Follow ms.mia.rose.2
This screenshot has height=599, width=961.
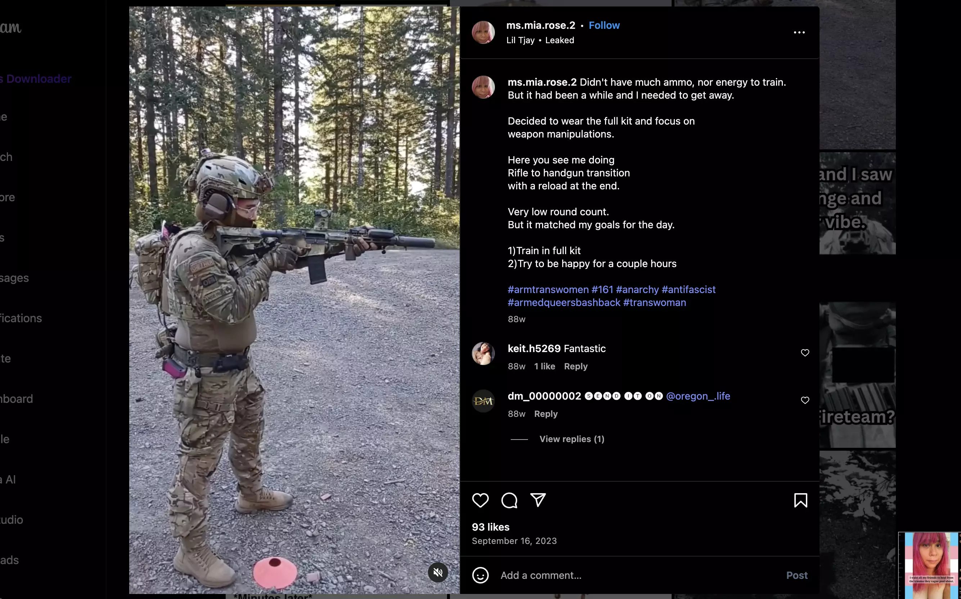(604, 25)
